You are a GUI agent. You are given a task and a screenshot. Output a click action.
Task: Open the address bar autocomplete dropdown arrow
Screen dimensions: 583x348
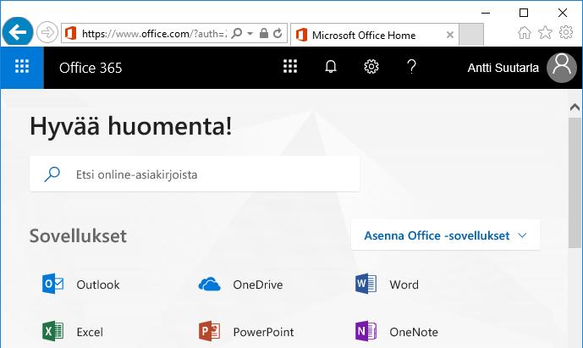(x=250, y=34)
